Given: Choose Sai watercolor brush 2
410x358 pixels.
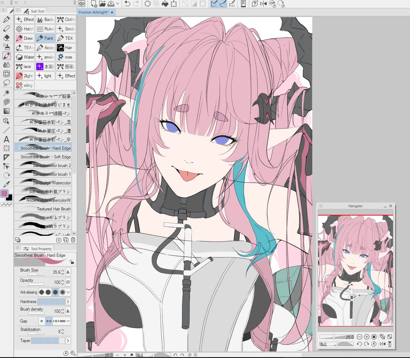Looking at the screenshot, I should coord(43,165).
